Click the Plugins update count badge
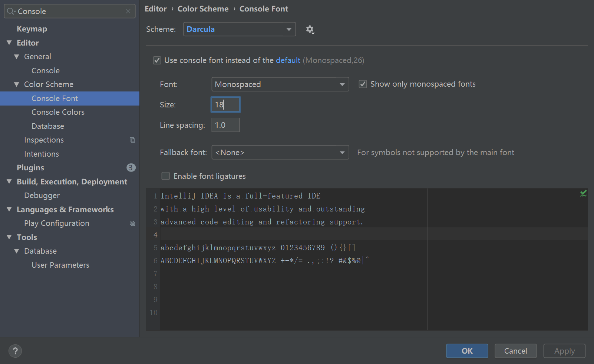This screenshot has height=364, width=594. tap(131, 168)
